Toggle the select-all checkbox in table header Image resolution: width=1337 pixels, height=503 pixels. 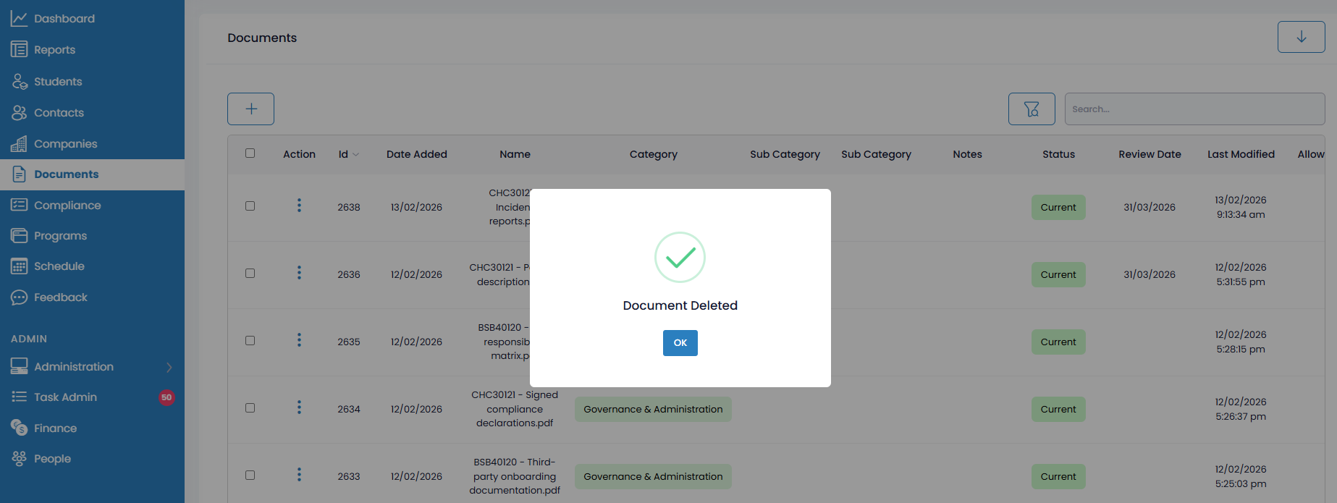point(250,153)
